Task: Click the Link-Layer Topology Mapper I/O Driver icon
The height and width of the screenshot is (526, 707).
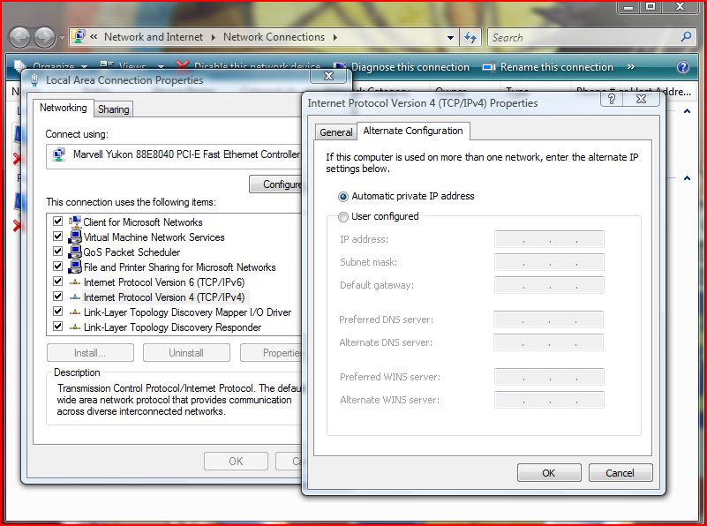Action: (x=75, y=312)
